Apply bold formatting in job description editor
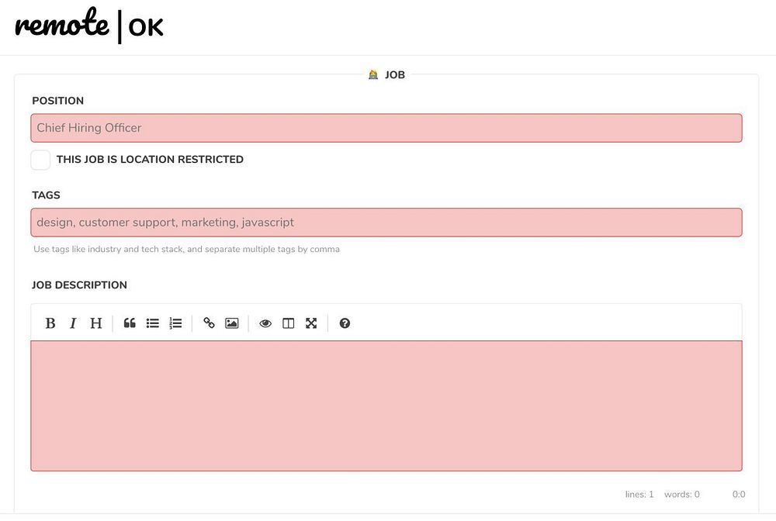Viewport: 776px width, 521px height. click(x=50, y=323)
